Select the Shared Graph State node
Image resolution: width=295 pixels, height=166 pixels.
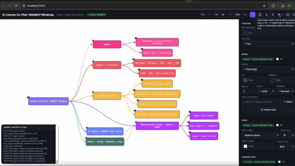(x=157, y=126)
